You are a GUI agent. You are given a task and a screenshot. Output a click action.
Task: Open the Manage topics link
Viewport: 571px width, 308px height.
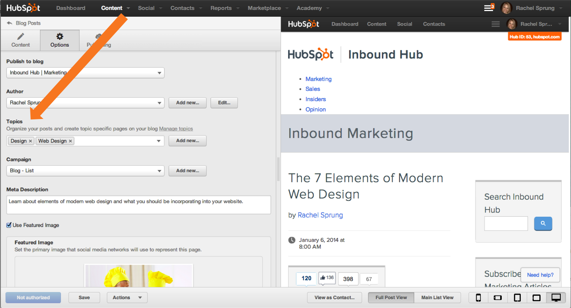coord(176,129)
